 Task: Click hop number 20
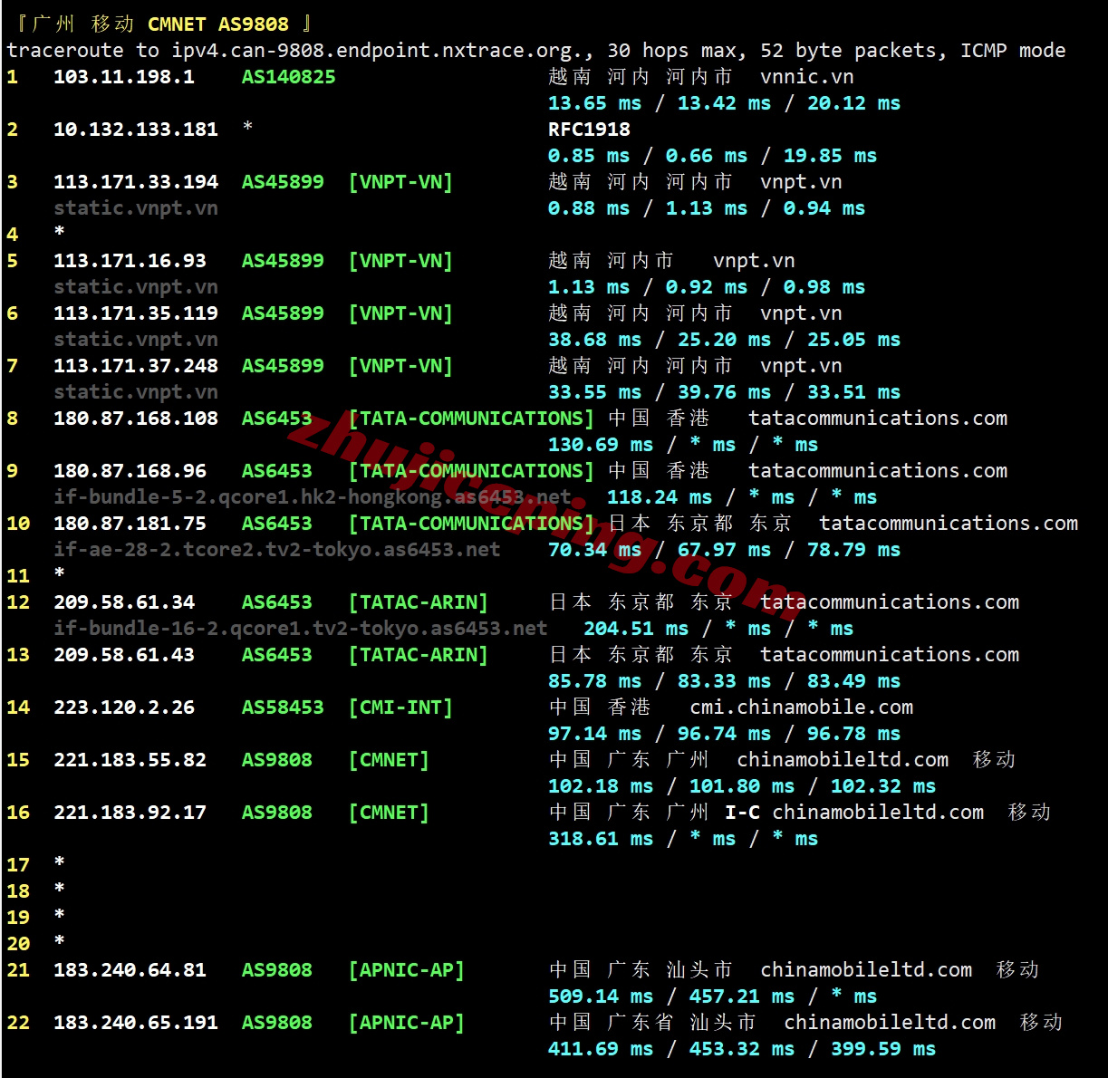click(18, 944)
